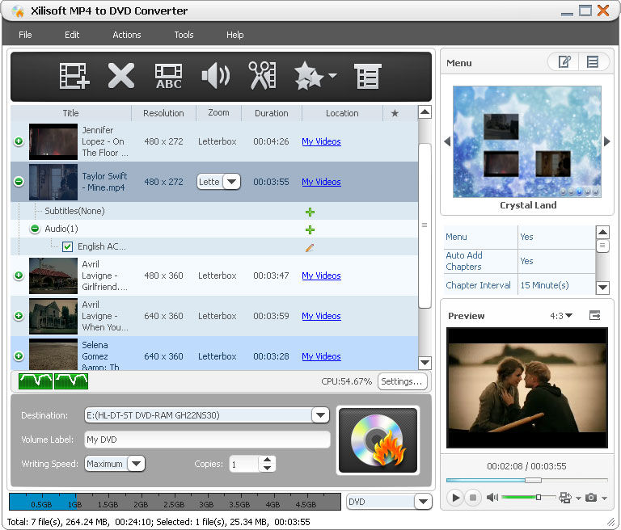Open the stars effects dropdown arrow
The height and width of the screenshot is (530, 621).
332,75
